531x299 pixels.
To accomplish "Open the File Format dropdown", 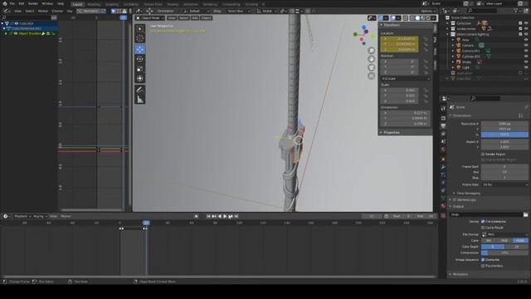I will coord(504,234).
